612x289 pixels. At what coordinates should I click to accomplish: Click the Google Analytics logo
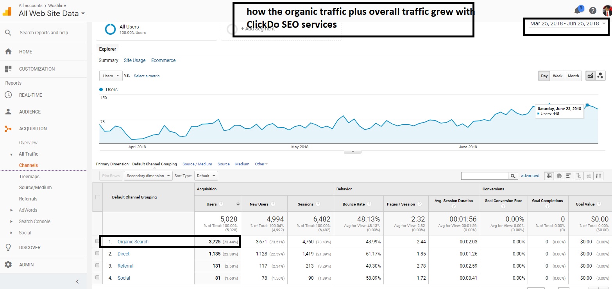pyautogui.click(x=7, y=11)
